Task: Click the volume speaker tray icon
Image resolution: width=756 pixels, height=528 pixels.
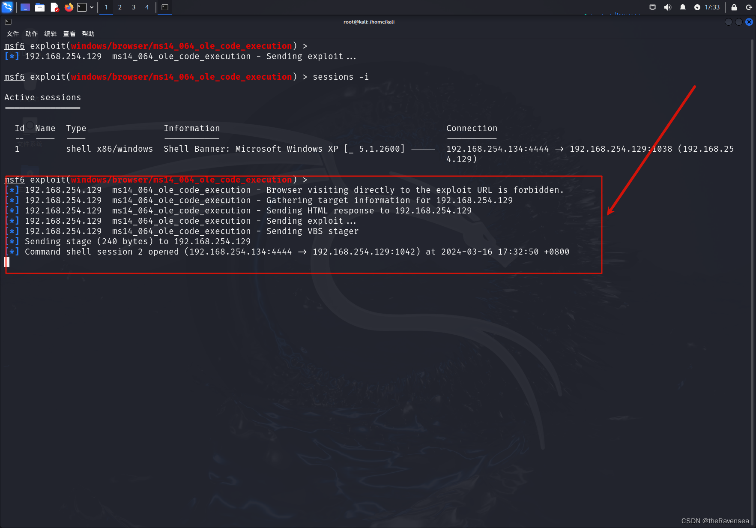Action: pos(668,7)
